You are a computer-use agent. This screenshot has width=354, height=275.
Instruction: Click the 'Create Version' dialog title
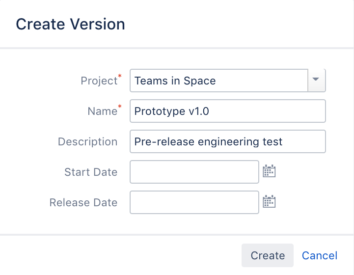(70, 24)
